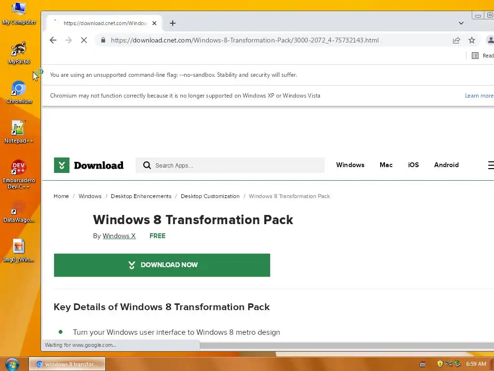Go to Home breadcrumb
Viewport: 494px width, 371px height.
(x=61, y=196)
